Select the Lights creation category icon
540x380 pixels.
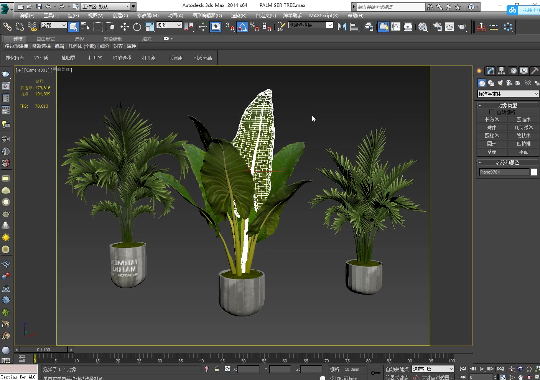(500, 83)
